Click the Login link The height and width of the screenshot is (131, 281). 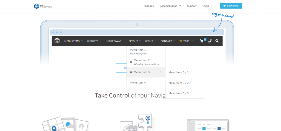(x=206, y=6)
